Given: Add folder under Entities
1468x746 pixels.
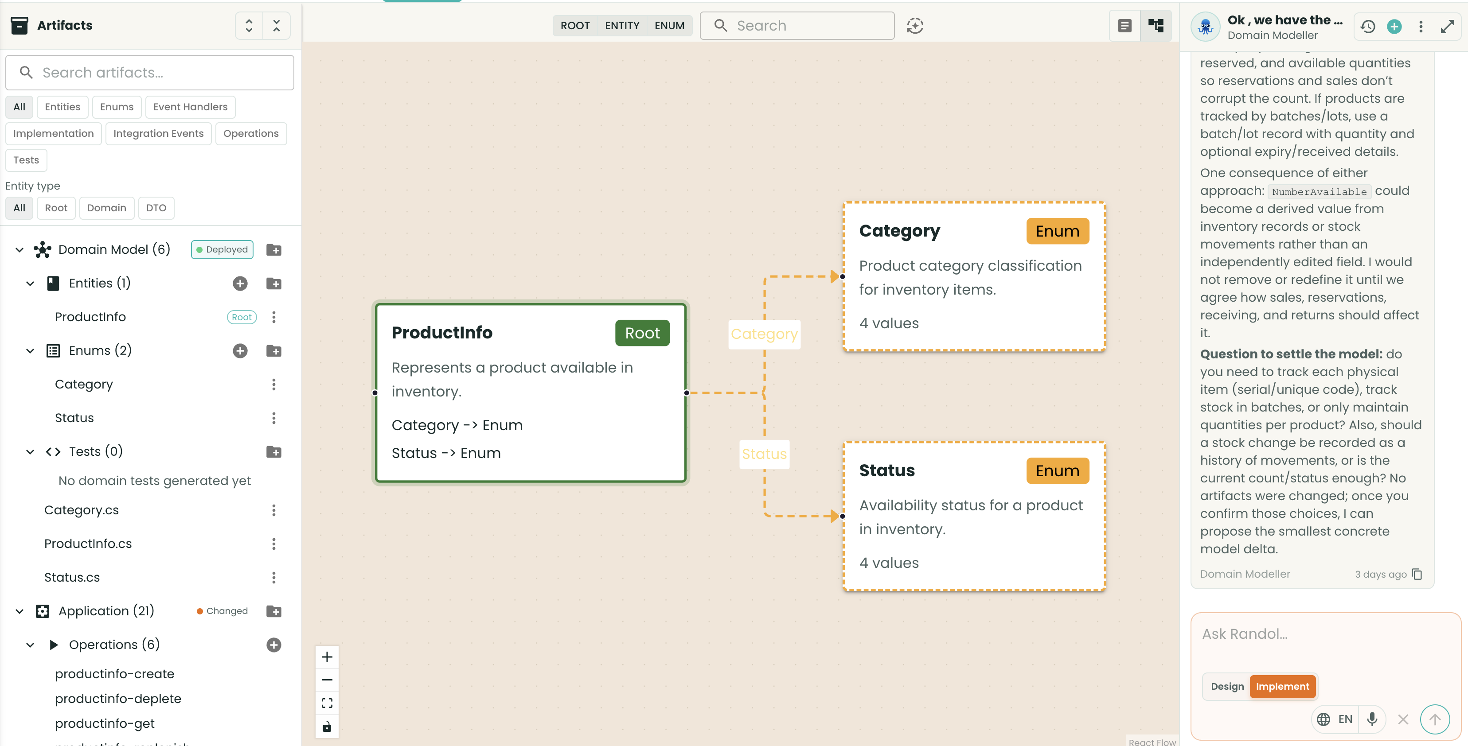Looking at the screenshot, I should [273, 283].
